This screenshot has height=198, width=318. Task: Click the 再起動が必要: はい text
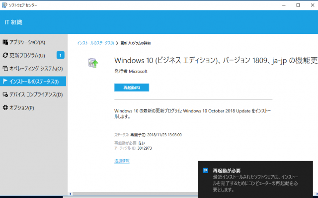pos(130,143)
